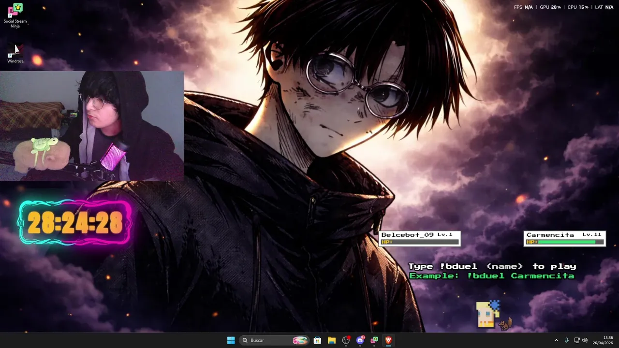619x348 pixels.
Task: Click the webcam overlay thumbnail
Action: pyautogui.click(x=92, y=126)
